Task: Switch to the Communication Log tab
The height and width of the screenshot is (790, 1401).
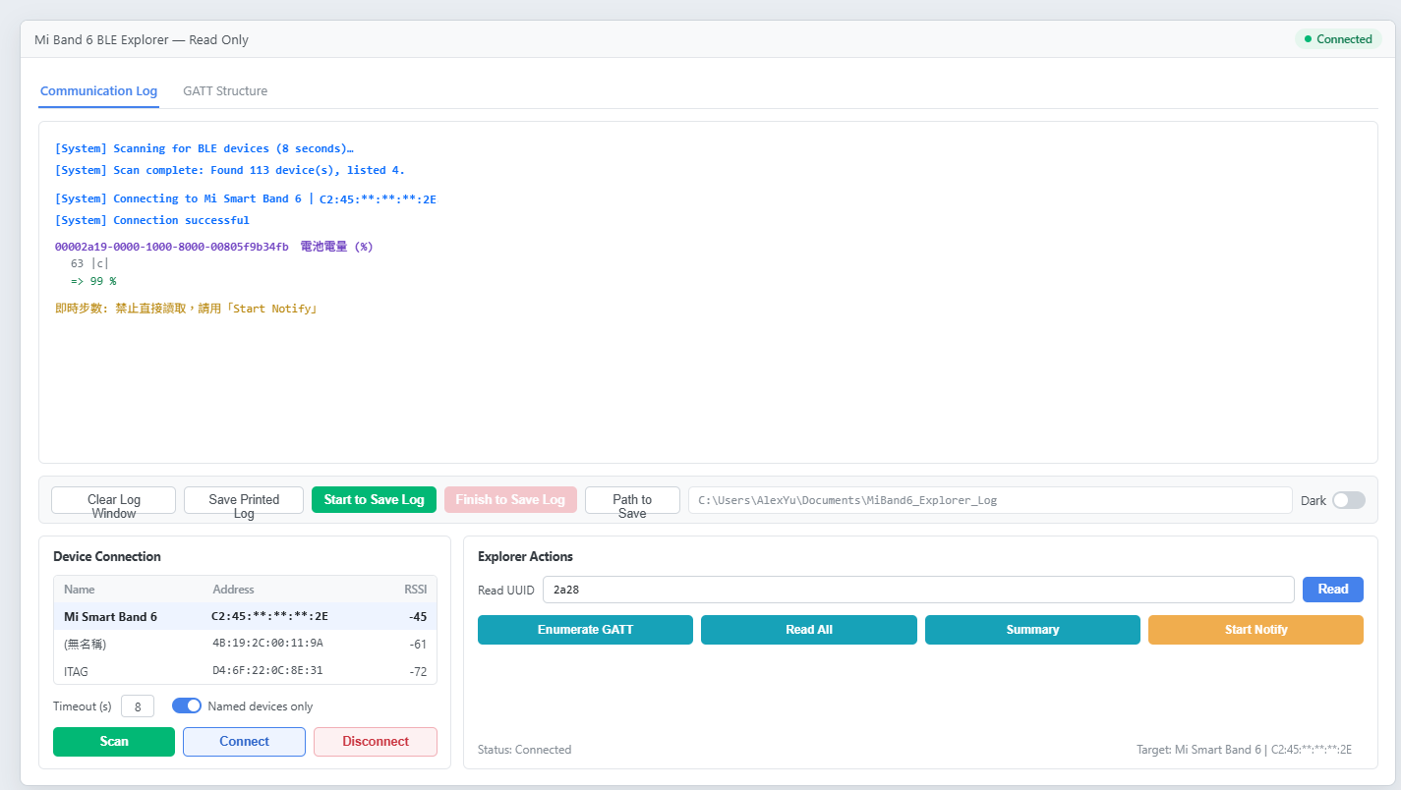Action: (x=98, y=91)
